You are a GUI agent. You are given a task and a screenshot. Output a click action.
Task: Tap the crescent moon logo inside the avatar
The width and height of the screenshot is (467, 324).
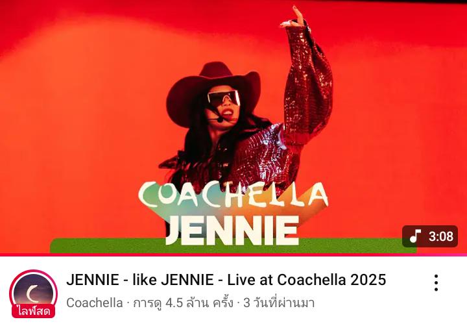pos(32,293)
